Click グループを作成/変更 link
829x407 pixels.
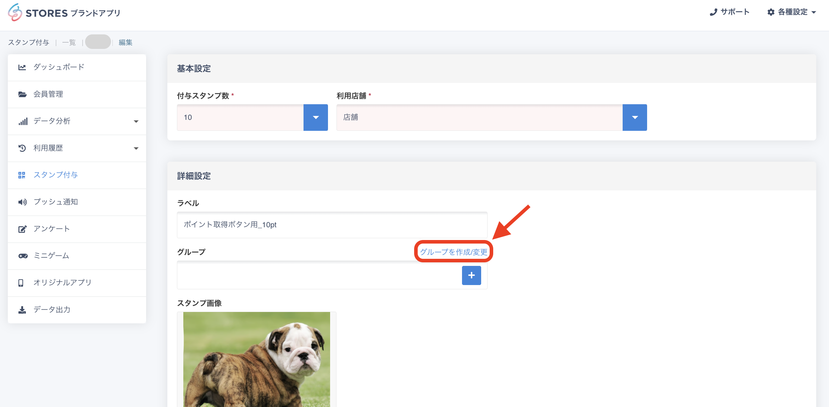pos(454,252)
